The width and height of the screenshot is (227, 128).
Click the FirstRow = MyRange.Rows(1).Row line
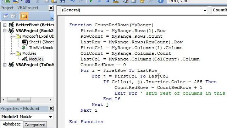point(123,31)
